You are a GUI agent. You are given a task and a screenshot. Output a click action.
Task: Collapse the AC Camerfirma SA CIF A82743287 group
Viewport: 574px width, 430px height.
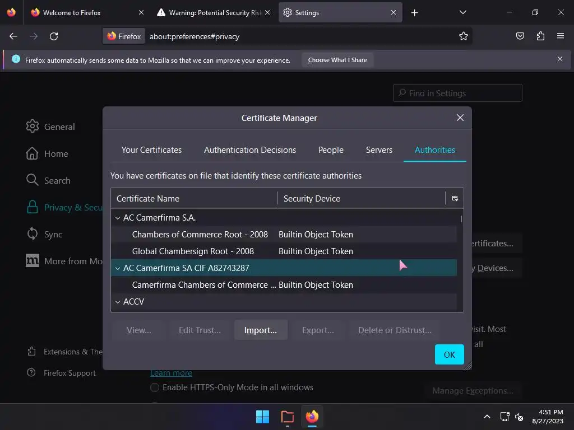(118, 268)
